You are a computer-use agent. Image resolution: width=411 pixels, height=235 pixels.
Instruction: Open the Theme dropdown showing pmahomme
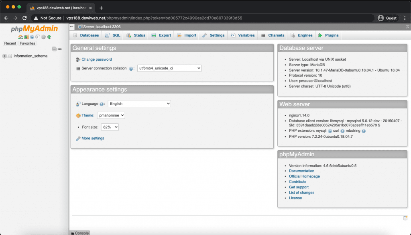click(x=111, y=115)
